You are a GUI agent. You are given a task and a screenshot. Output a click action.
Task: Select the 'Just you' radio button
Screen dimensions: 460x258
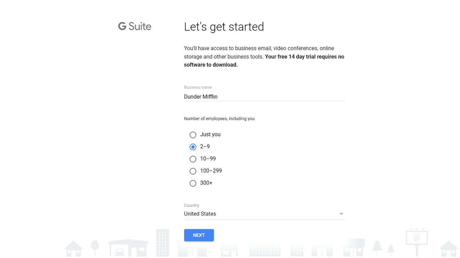click(x=193, y=135)
